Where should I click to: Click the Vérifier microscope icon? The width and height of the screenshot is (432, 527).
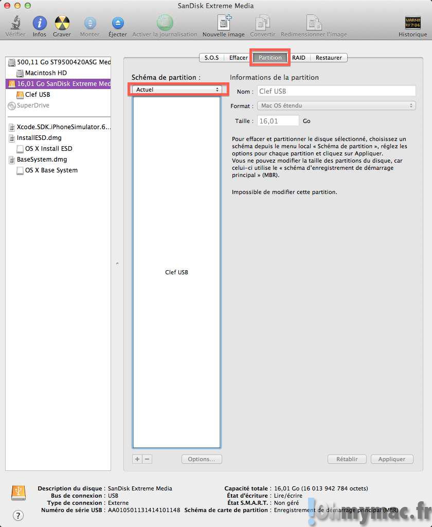(15, 23)
